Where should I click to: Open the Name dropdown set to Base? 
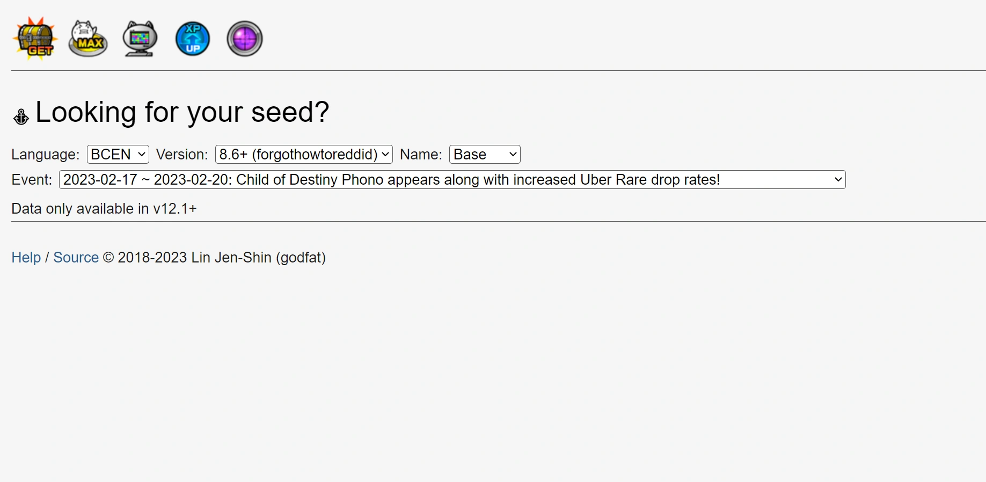pos(484,154)
